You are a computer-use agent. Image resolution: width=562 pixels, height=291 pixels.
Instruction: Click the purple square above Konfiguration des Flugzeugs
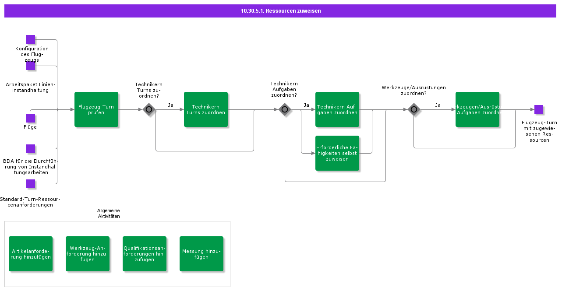pos(31,39)
